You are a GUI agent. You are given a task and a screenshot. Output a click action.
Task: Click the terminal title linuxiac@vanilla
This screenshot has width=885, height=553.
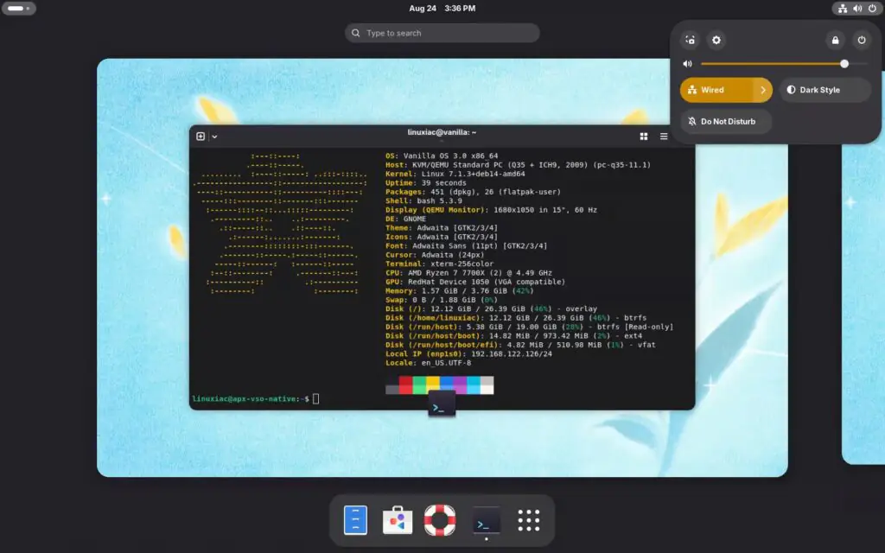click(x=442, y=132)
